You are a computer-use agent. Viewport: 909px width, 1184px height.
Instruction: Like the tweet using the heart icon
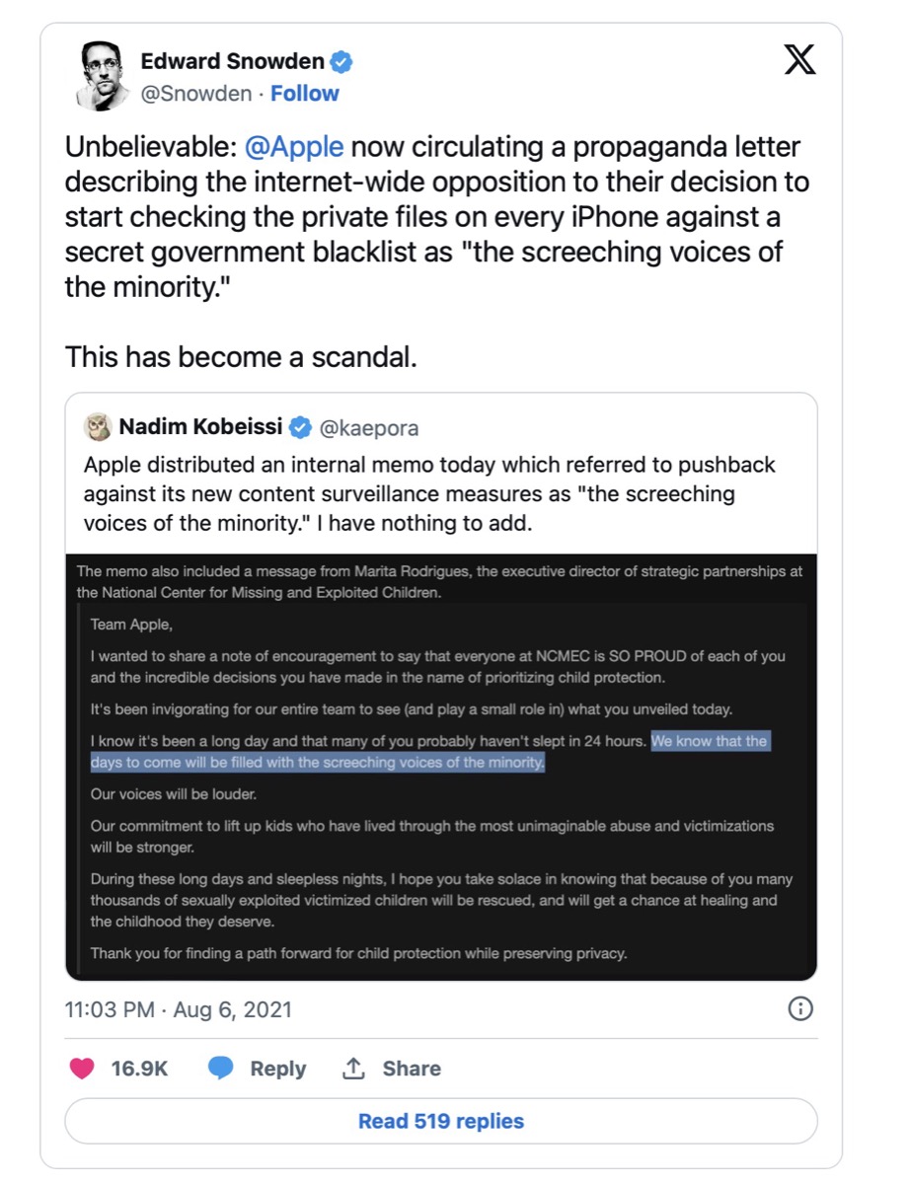click(x=82, y=1069)
